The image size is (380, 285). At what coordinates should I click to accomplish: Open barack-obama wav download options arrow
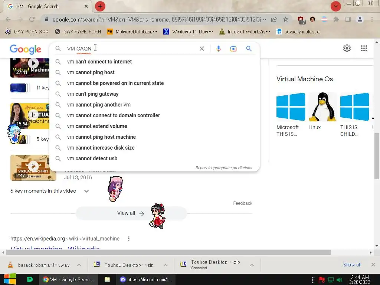(x=79, y=265)
